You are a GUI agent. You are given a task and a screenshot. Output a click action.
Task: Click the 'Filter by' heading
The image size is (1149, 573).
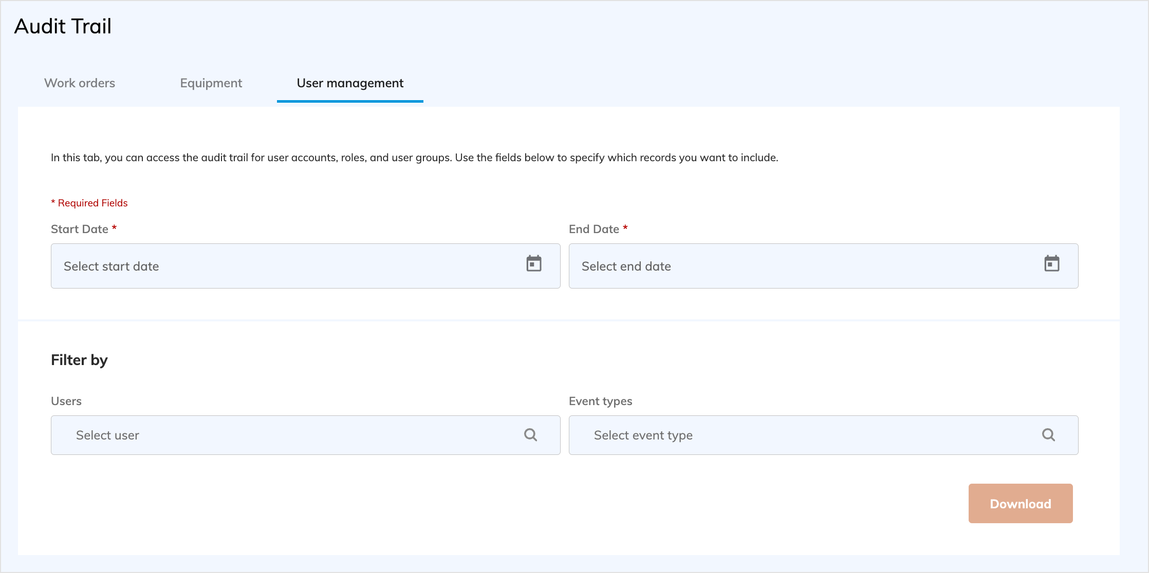(79, 360)
